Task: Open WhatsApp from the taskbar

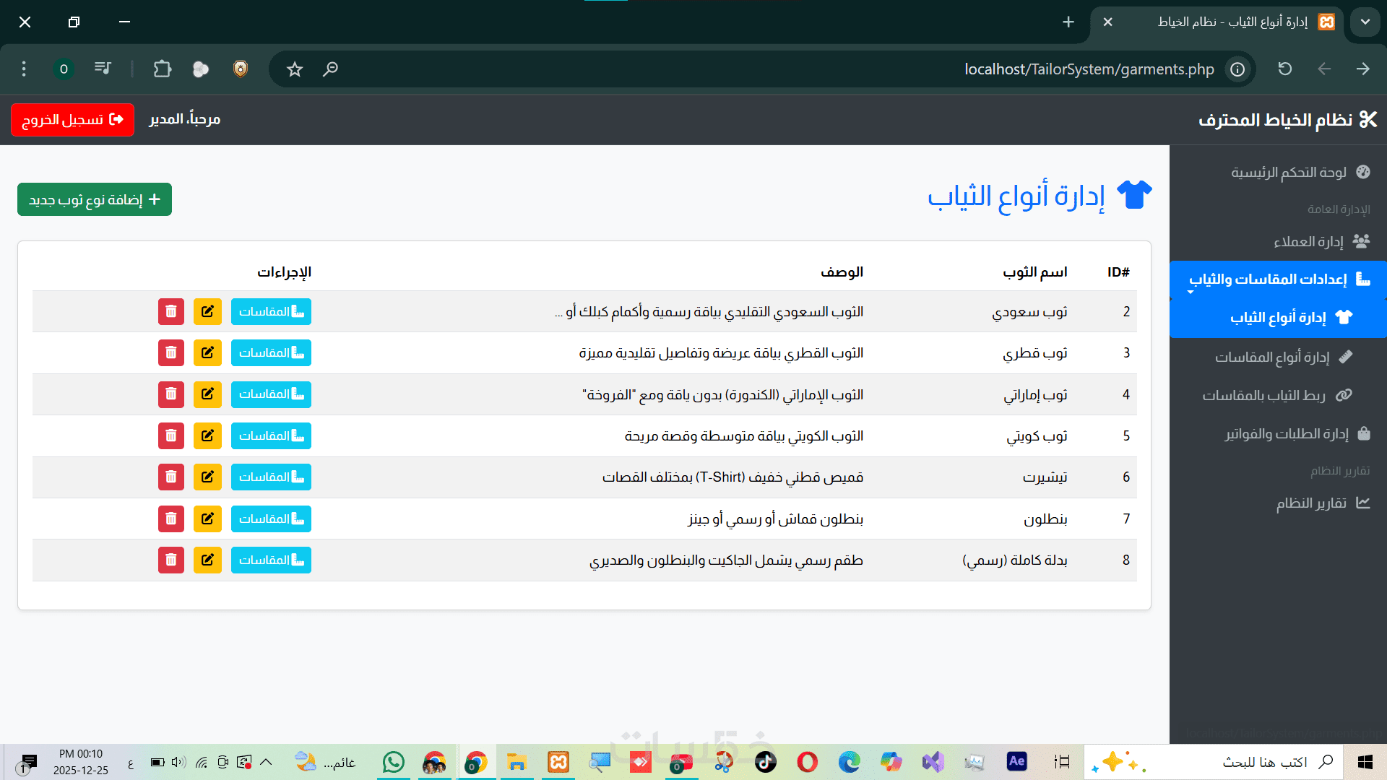Action: click(x=394, y=762)
